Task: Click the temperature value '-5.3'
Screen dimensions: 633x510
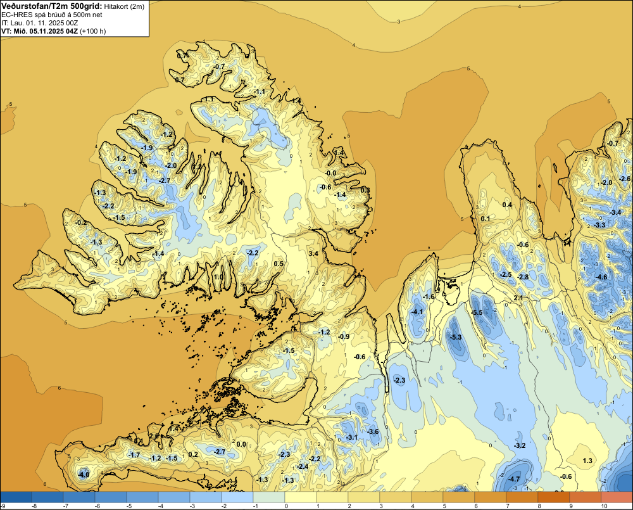Action: pos(456,337)
